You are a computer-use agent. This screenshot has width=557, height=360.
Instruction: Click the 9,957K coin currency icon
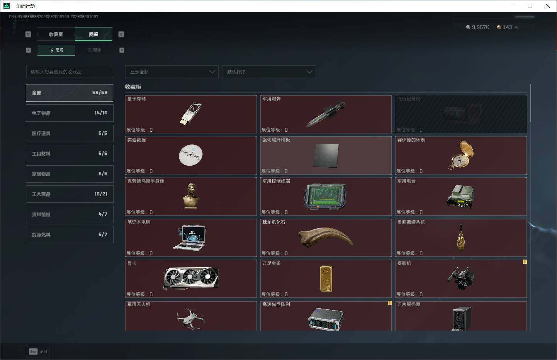(x=468, y=27)
